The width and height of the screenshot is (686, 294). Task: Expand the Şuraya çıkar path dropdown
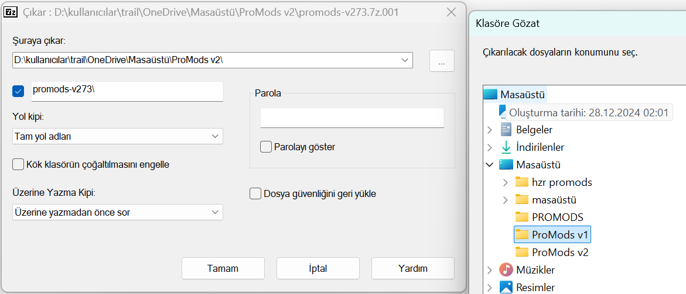click(405, 60)
